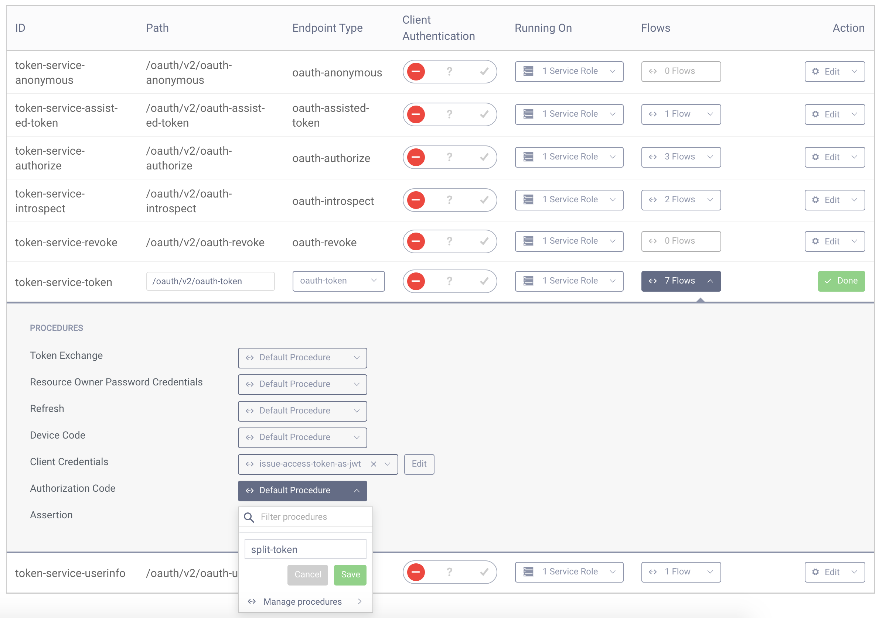Click the split-token name input field

pyautogui.click(x=305, y=549)
